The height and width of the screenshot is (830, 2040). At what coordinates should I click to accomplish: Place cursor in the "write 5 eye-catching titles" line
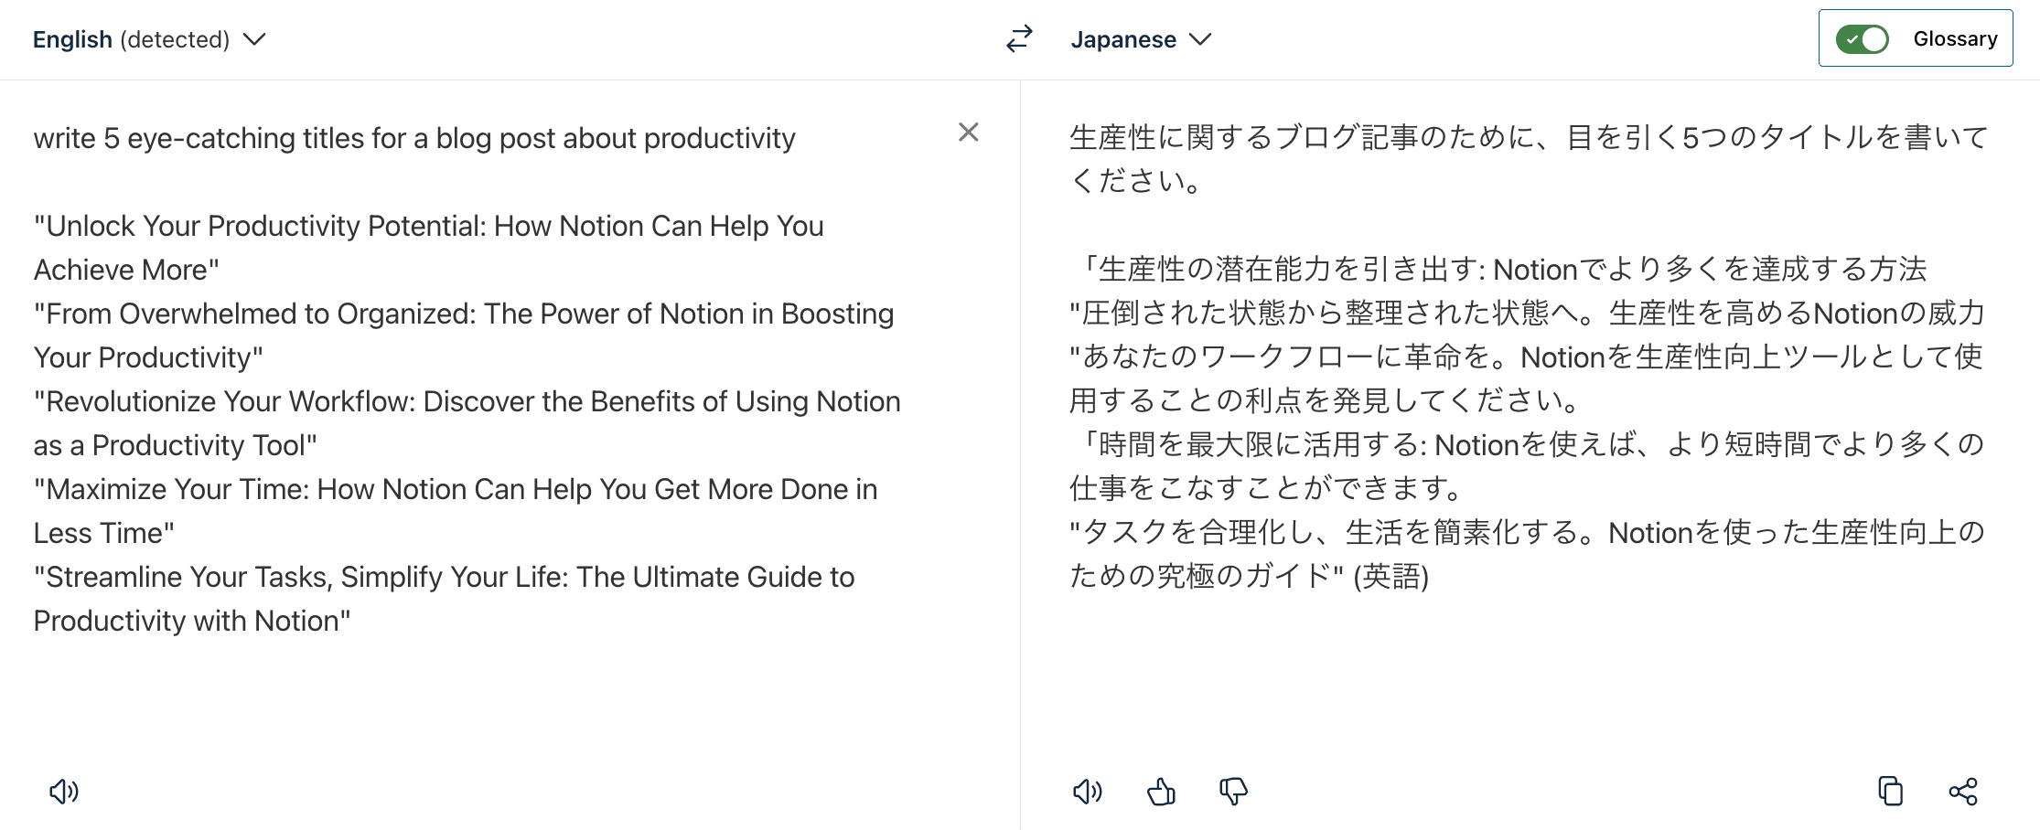pos(413,138)
